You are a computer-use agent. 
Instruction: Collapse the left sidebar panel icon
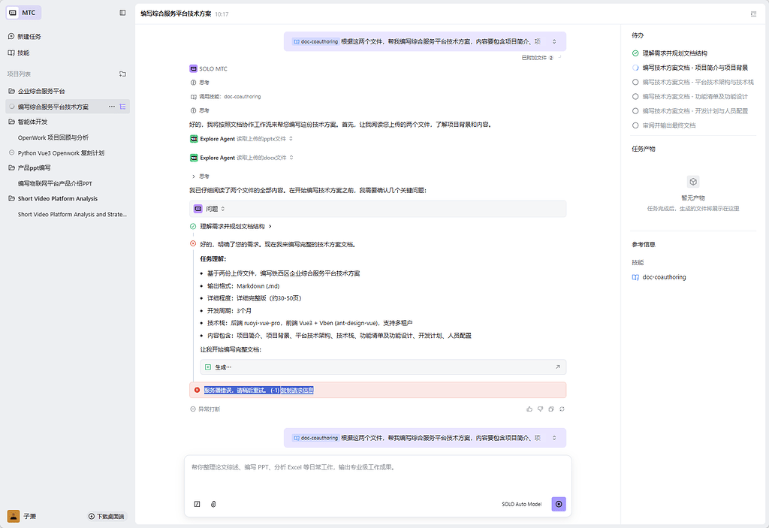pyautogui.click(x=122, y=13)
